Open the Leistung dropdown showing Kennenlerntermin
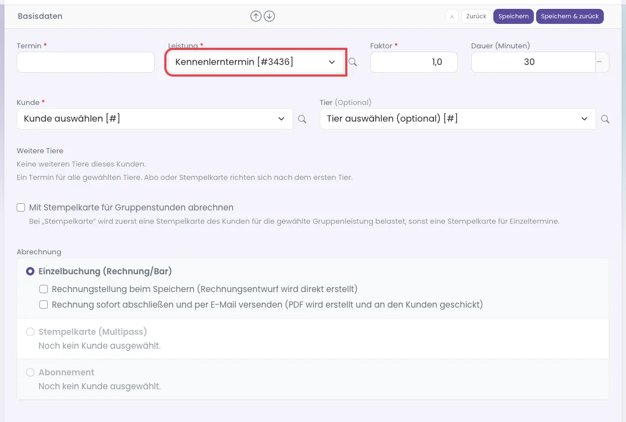Screen dimensions: 626x422 (255, 62)
